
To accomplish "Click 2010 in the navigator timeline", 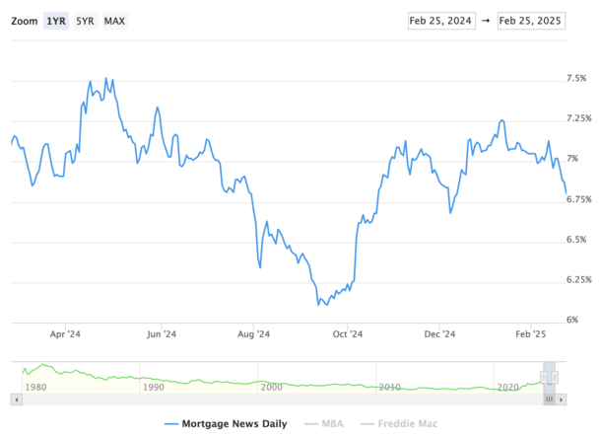I will point(389,388).
